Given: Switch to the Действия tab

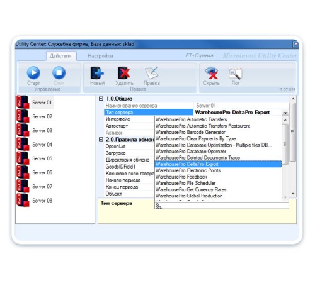Looking at the screenshot, I should (60, 56).
